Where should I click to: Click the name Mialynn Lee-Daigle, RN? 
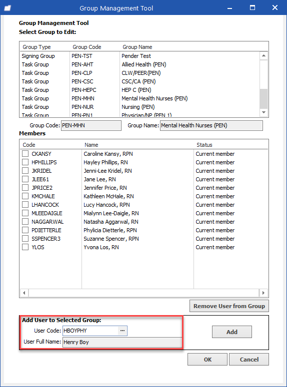coord(111,213)
